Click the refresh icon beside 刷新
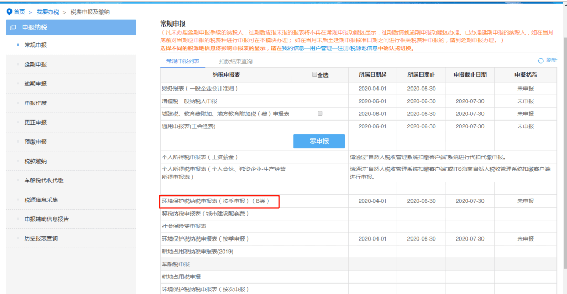The image size is (567, 294). pyautogui.click(x=541, y=61)
